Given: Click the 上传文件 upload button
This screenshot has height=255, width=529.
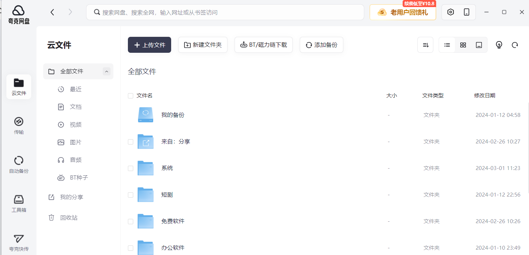Looking at the screenshot, I should click(x=150, y=45).
